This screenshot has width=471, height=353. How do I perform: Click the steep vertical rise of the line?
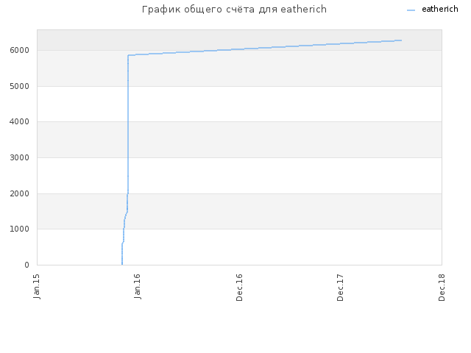(128, 124)
